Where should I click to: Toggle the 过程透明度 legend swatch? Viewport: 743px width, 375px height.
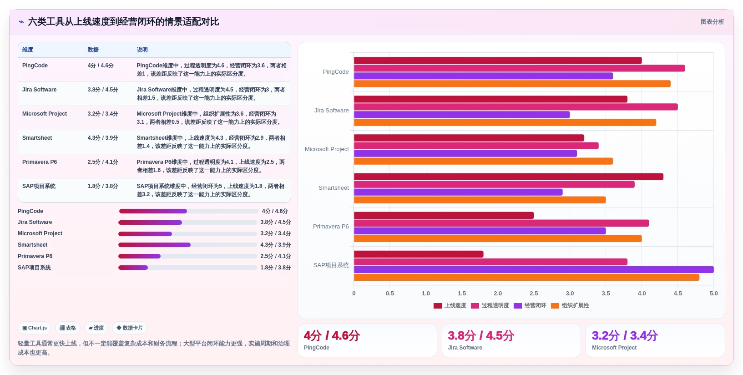point(475,306)
